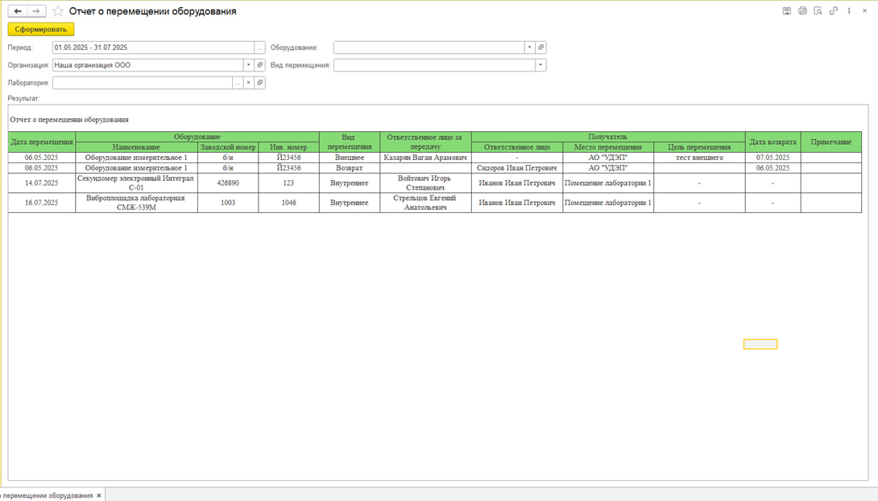
Task: Select the Инв. номер column header
Action: (x=288, y=147)
